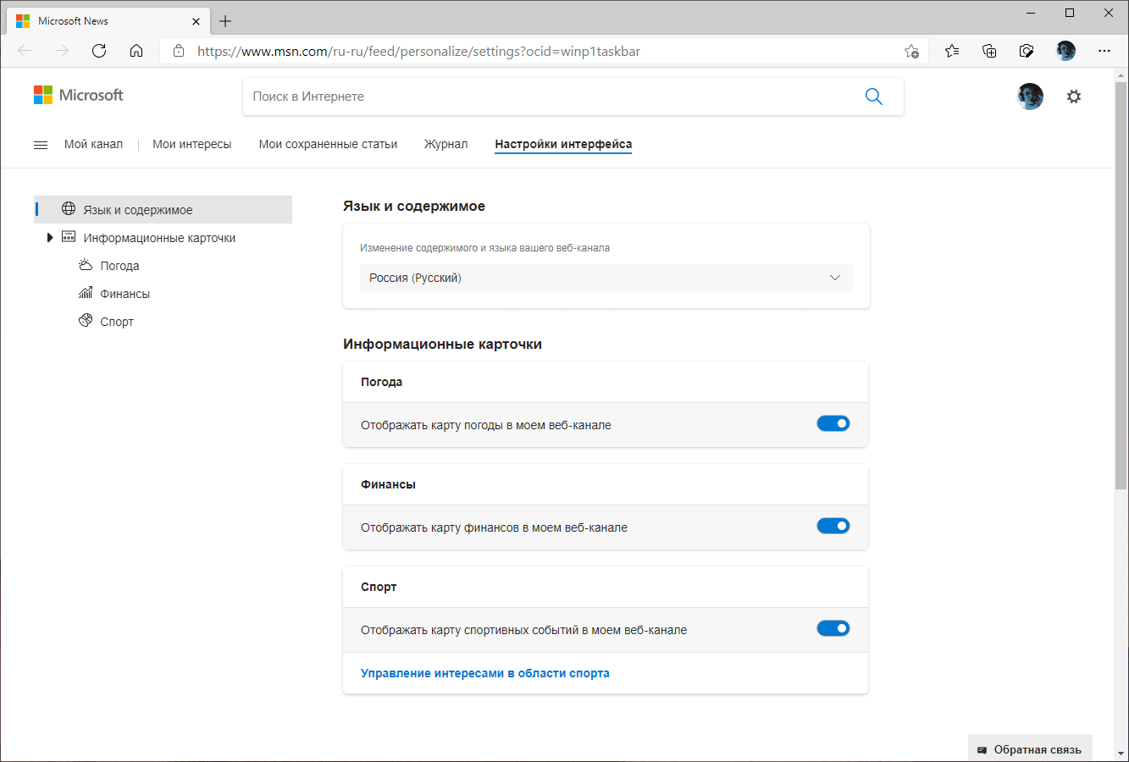1129x762 pixels.
Task: Click the Обратная связь feedback button
Action: pyautogui.click(x=1030, y=749)
